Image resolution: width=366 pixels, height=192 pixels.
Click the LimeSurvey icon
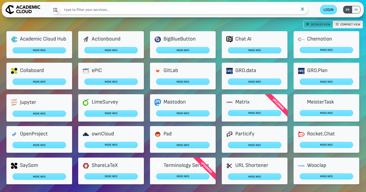86,102
